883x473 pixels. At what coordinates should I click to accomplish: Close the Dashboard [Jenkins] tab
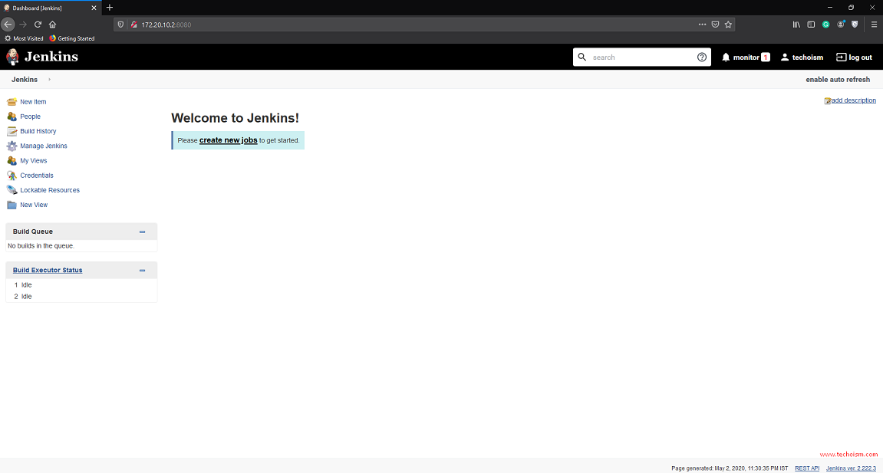tap(94, 8)
